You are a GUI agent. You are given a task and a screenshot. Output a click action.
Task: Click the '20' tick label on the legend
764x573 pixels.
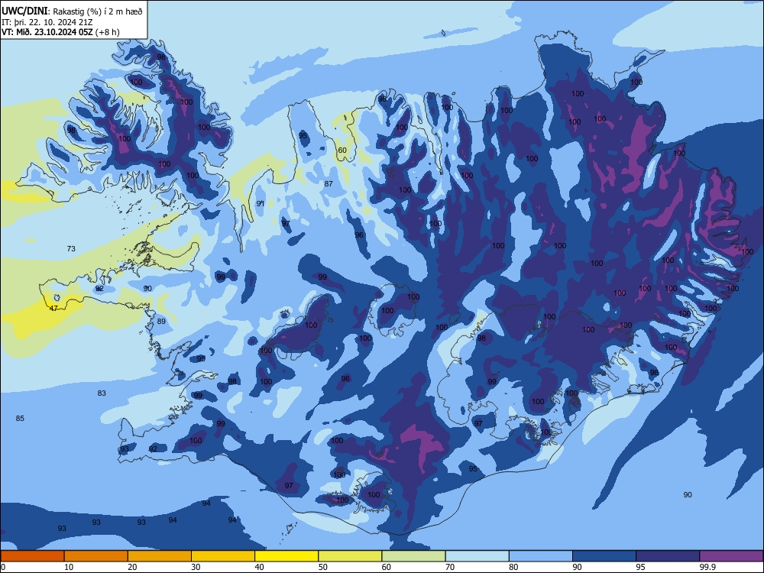(x=132, y=567)
